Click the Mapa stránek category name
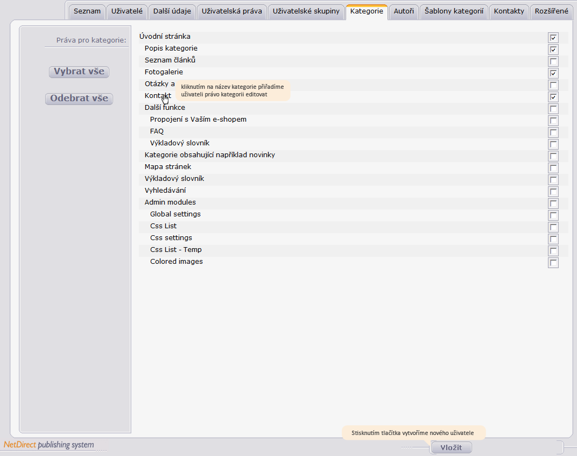This screenshot has width=577, height=456. tap(168, 167)
